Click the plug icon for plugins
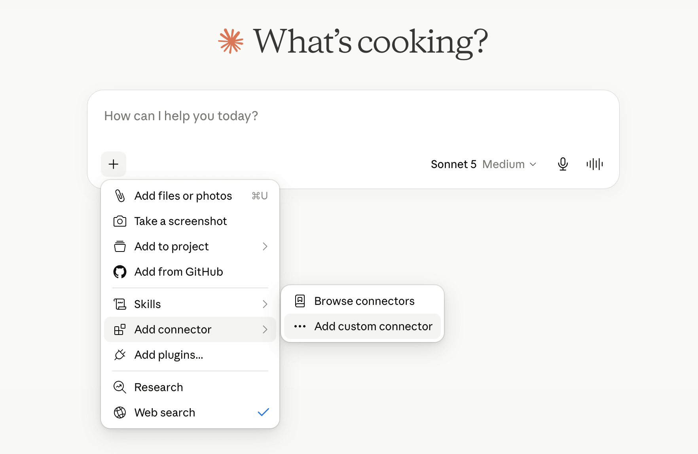 coord(120,355)
